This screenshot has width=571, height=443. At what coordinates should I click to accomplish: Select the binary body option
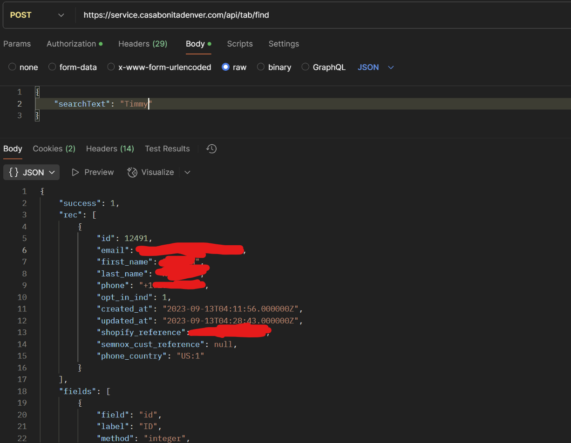pyautogui.click(x=274, y=67)
